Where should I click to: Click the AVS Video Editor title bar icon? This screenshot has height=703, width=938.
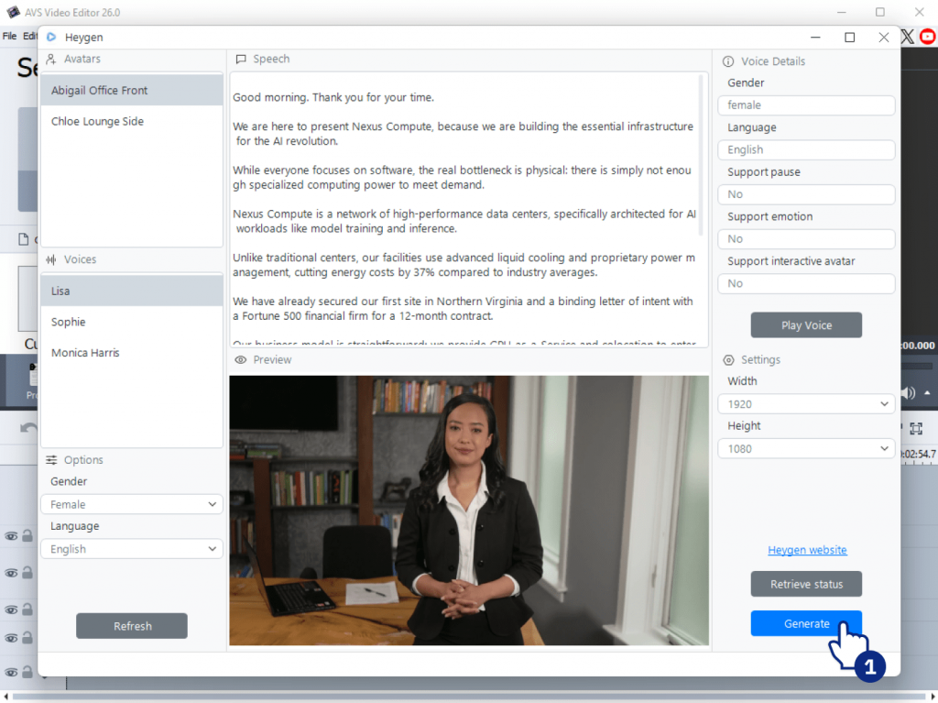click(13, 12)
